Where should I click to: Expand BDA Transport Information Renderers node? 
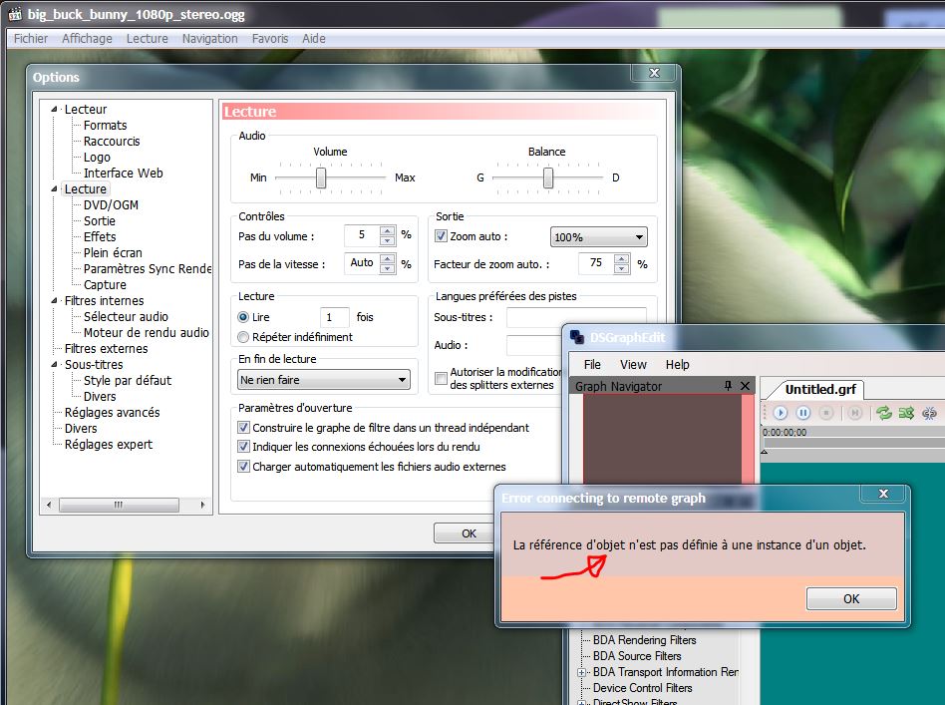tap(581, 672)
